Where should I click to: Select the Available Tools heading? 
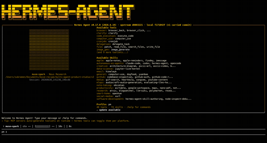[x=106, y=28]
